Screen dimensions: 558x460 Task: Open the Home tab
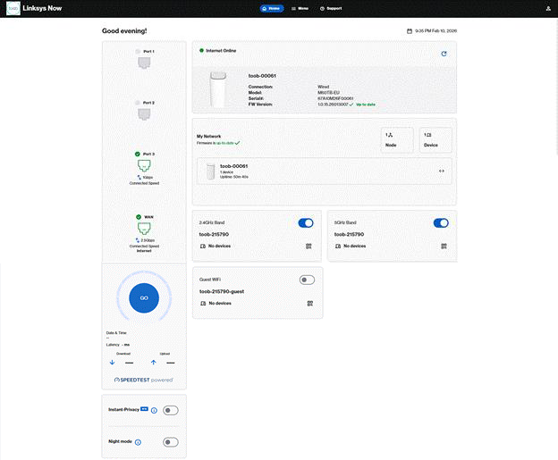click(x=272, y=9)
